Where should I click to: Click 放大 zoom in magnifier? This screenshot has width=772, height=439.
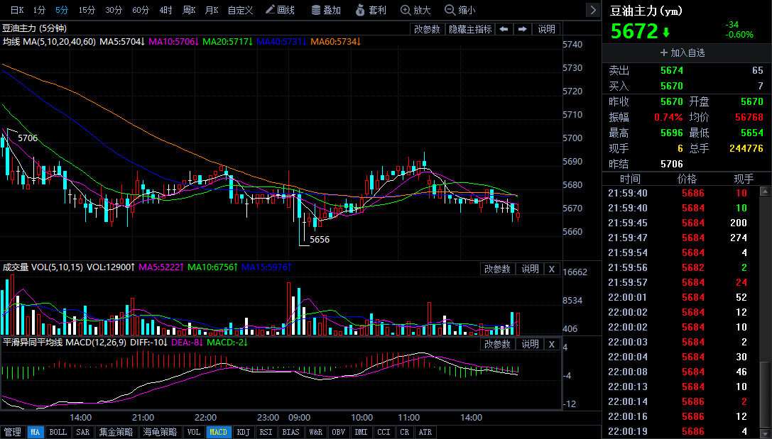pos(415,10)
